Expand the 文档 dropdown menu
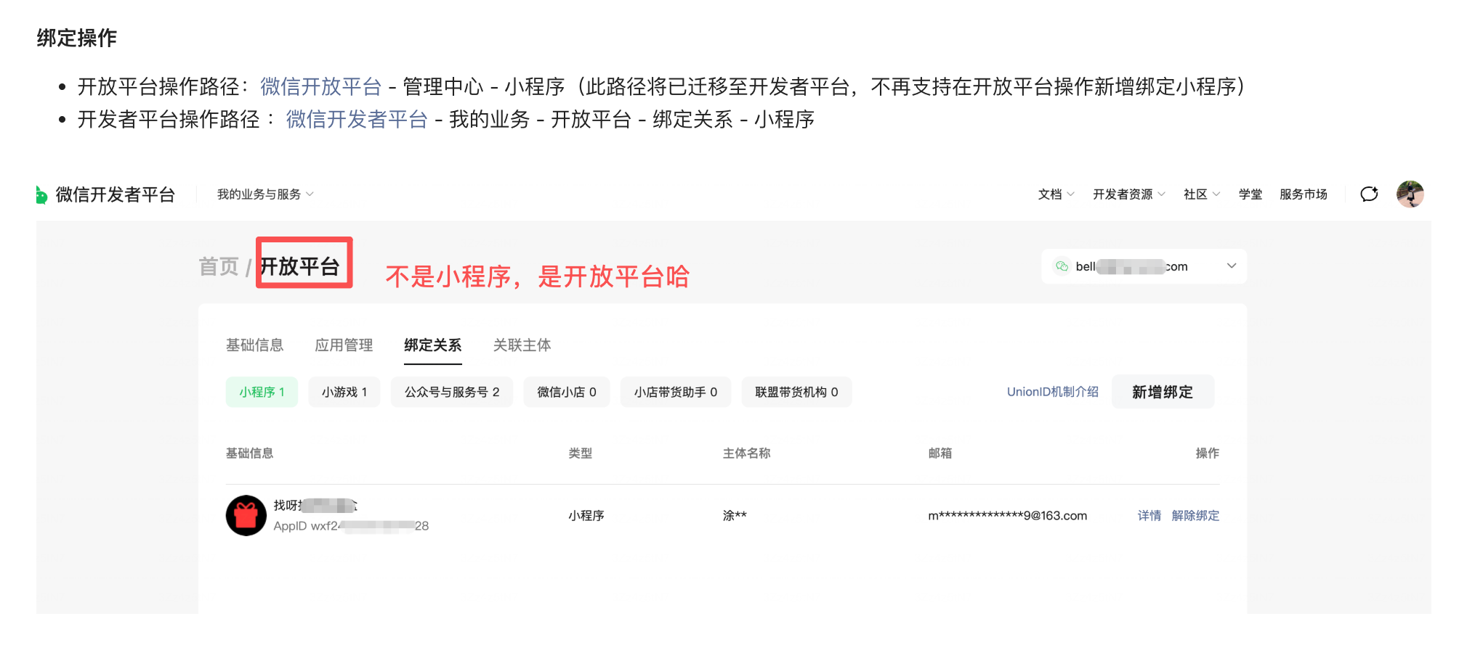This screenshot has height=653, width=1475. point(1056,194)
